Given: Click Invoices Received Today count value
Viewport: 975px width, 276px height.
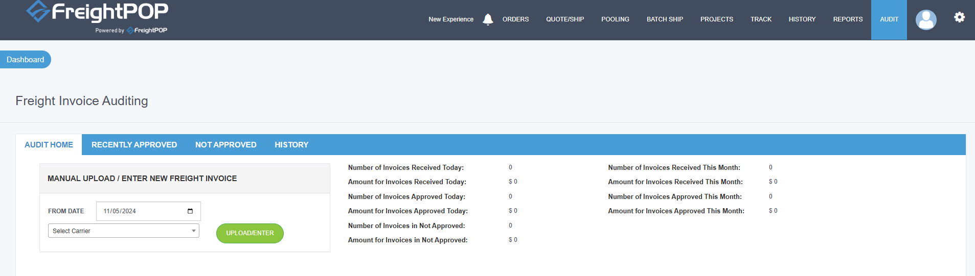Looking at the screenshot, I should (x=510, y=167).
